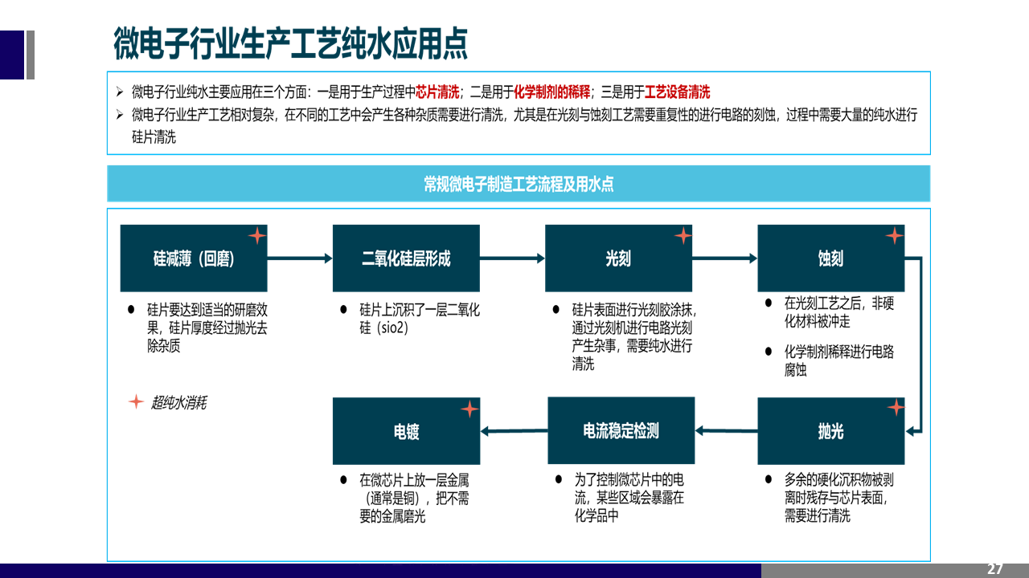Click arrow pointing from 电流稳定检测 to 电镀
Image resolution: width=1029 pixels, height=578 pixels.
pyautogui.click(x=514, y=431)
